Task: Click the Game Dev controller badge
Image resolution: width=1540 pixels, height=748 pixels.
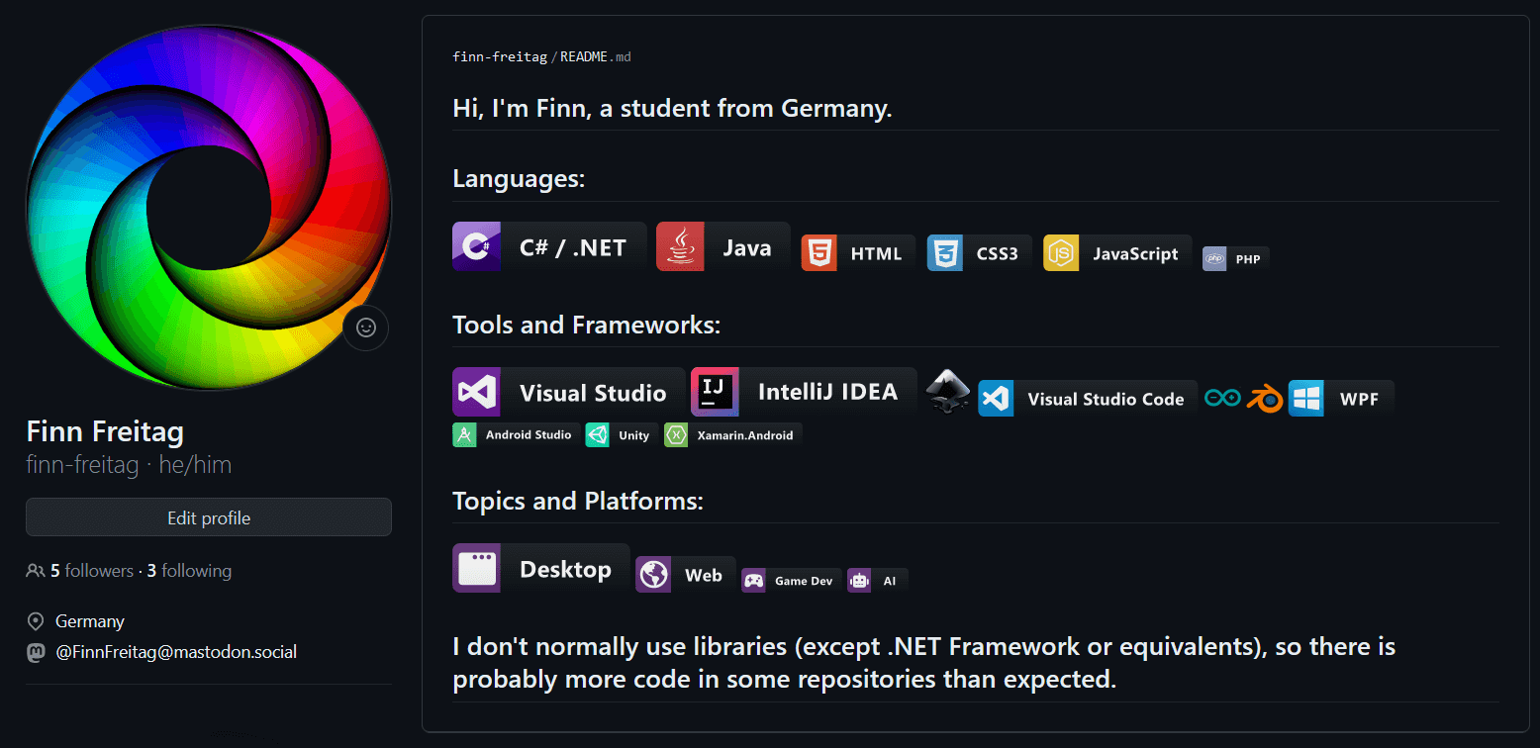Action: 791,581
